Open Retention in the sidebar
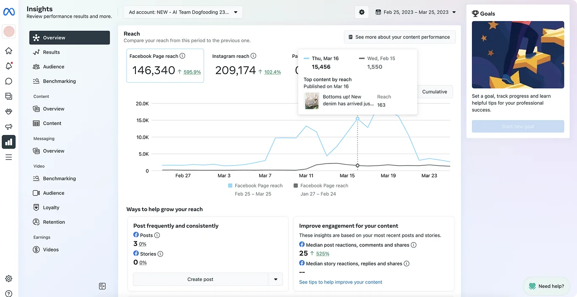This screenshot has width=577, height=297. 70,222
